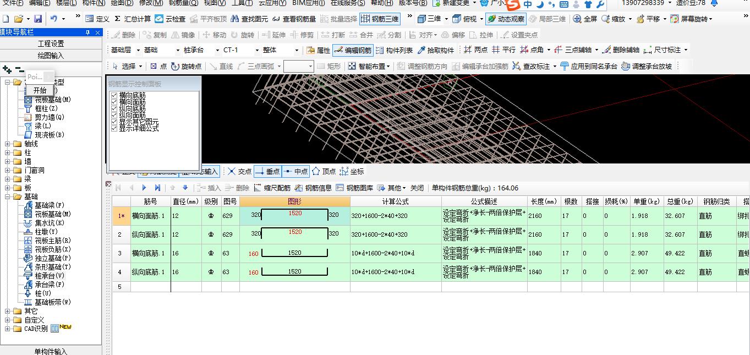Click 查改标注 check and modify annotation
Screen dimensions: 750x355
[x=534, y=66]
